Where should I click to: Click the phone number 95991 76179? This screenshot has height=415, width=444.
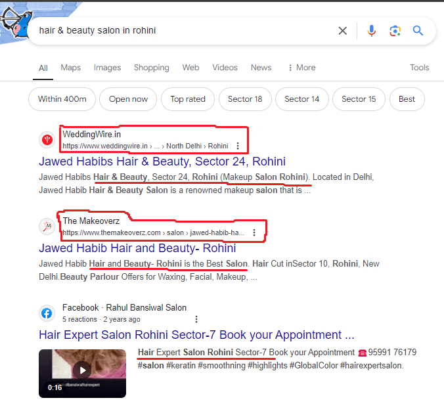[392, 353]
